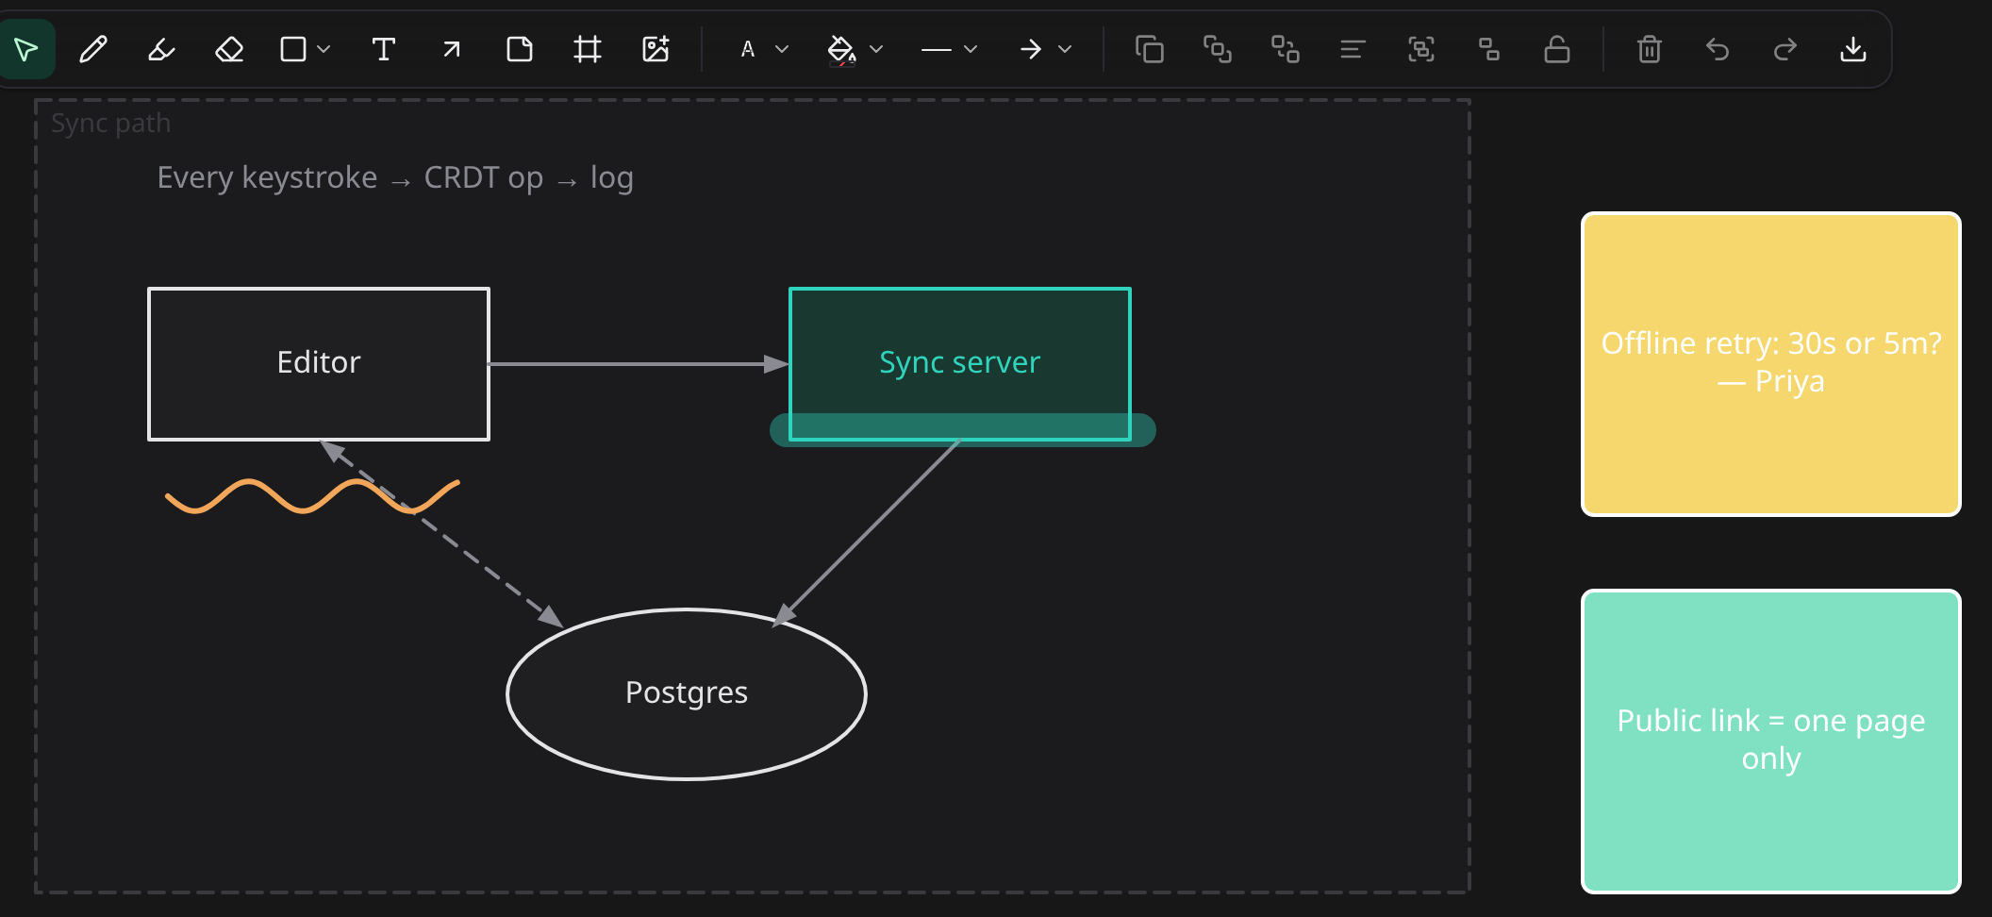
Task: Insert an image with Image tool
Action: [x=655, y=49]
